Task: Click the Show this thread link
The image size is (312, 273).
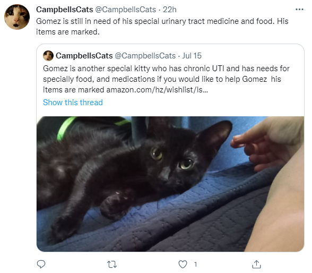Action: (73, 103)
